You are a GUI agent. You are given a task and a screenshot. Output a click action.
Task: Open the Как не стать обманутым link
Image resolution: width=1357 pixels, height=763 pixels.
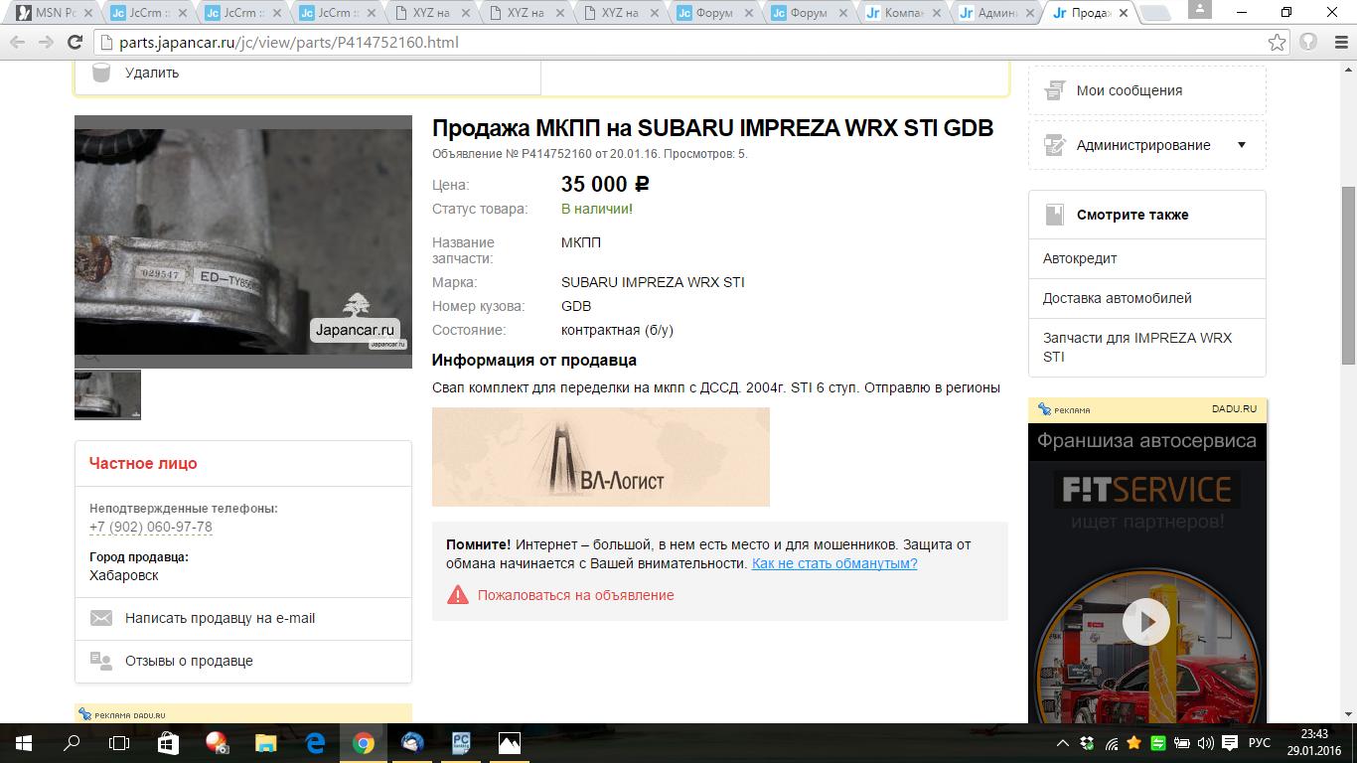coord(833,563)
